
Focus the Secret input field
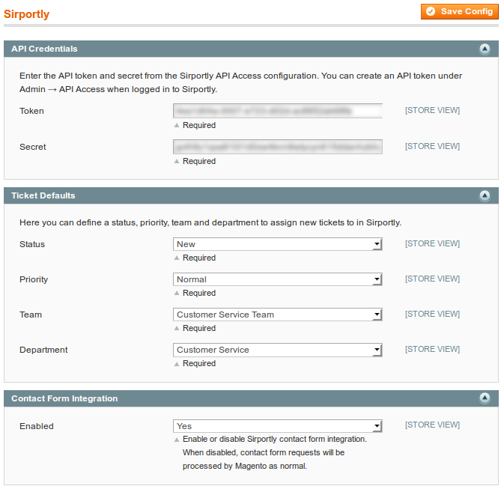(x=278, y=147)
